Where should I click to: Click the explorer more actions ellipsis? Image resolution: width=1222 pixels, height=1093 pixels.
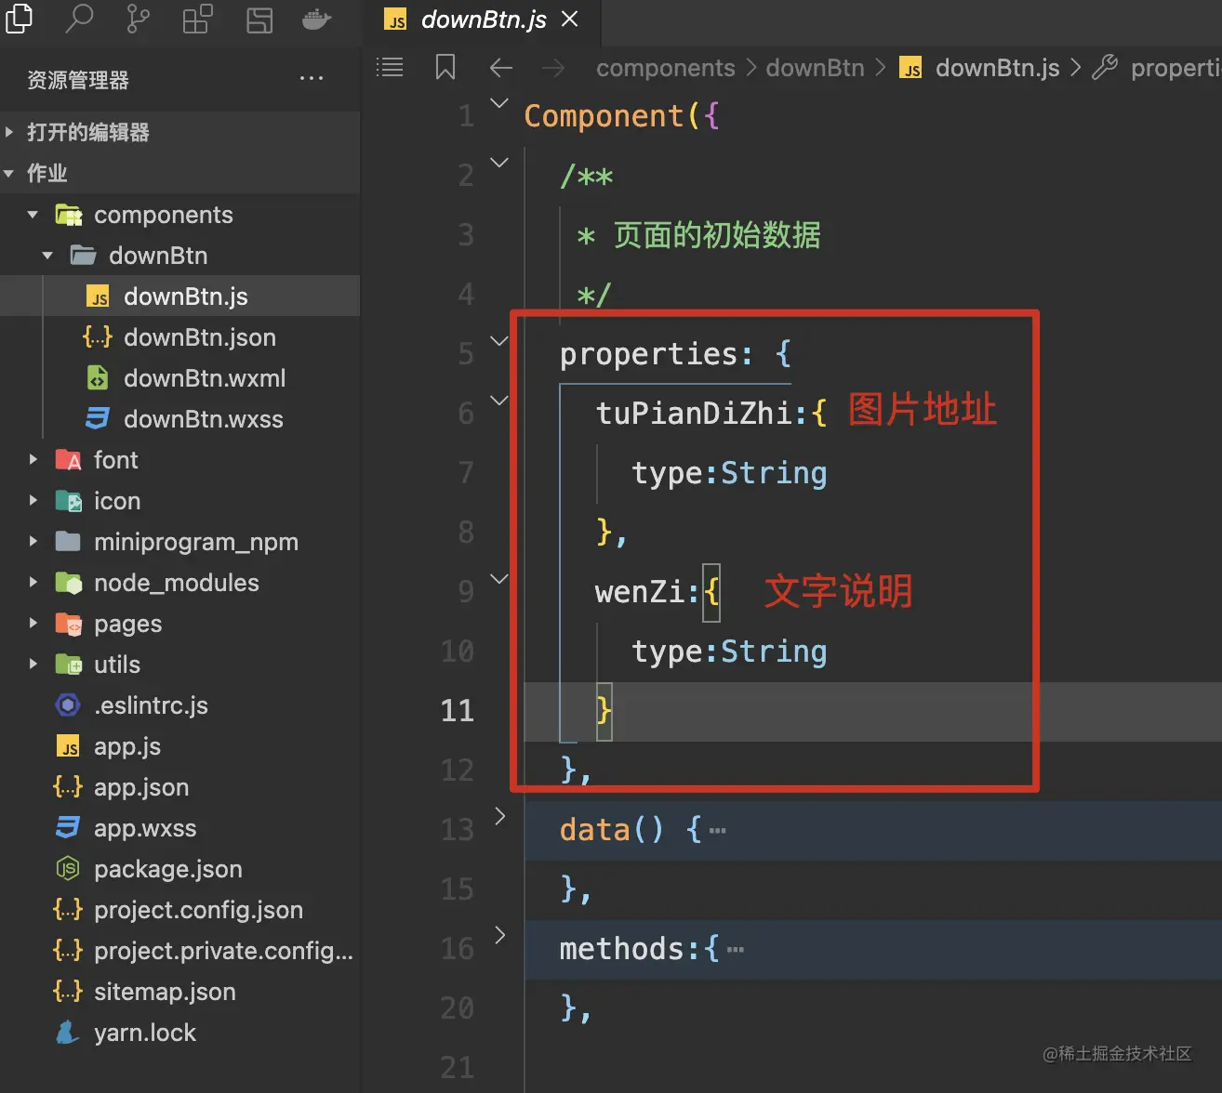coord(312,79)
